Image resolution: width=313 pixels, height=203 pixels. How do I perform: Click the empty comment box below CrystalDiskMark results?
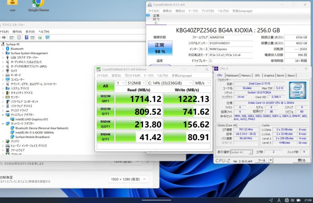153,147
